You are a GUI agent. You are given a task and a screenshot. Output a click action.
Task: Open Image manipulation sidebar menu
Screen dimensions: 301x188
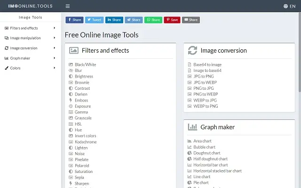(30, 38)
